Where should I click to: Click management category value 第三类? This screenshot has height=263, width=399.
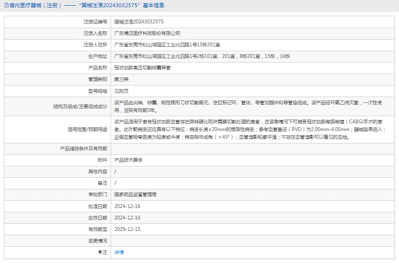coord(121,79)
